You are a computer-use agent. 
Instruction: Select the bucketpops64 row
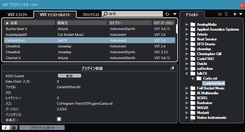point(89,35)
